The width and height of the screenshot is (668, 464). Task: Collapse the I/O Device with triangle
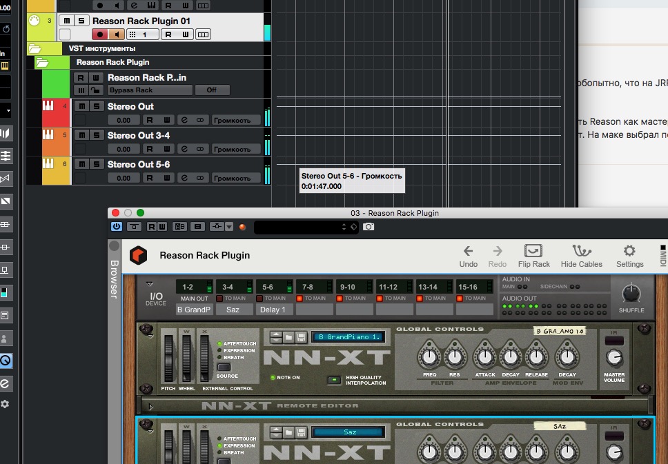click(x=150, y=283)
